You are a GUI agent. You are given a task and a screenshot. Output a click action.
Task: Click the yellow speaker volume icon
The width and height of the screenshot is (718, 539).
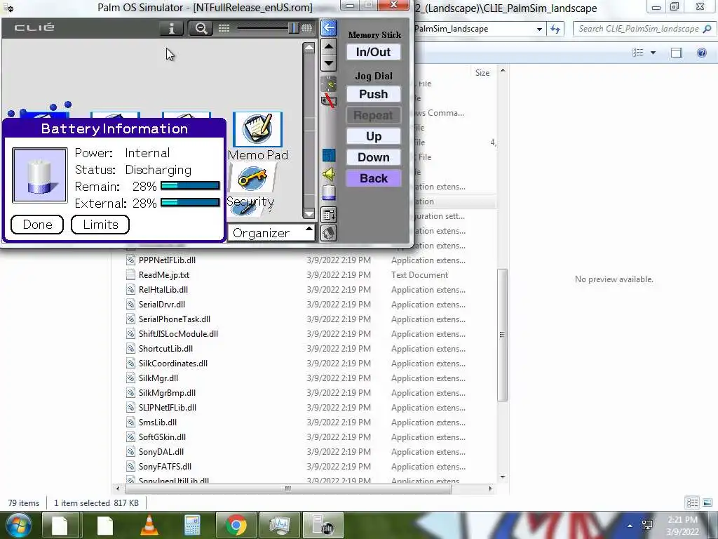coord(329,174)
